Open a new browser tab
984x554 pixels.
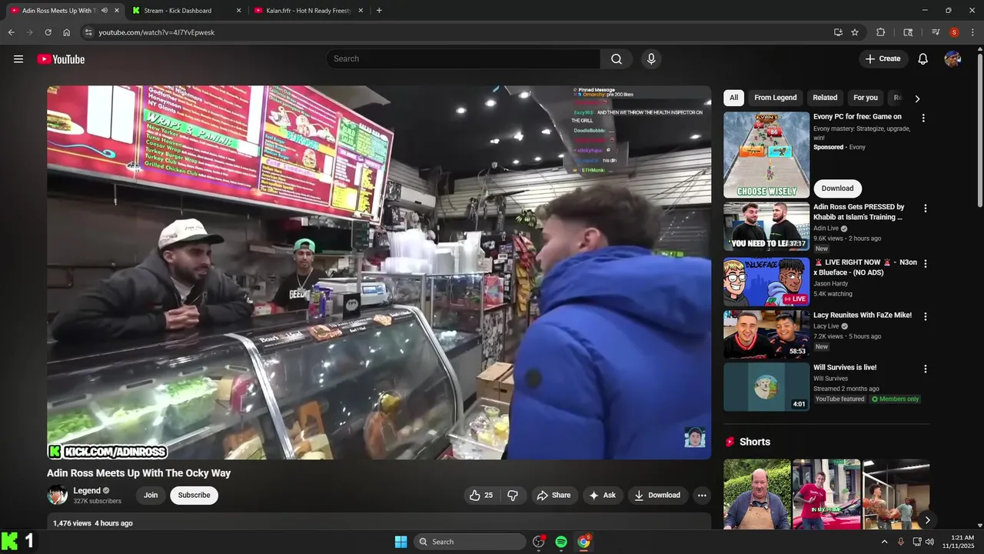[379, 11]
